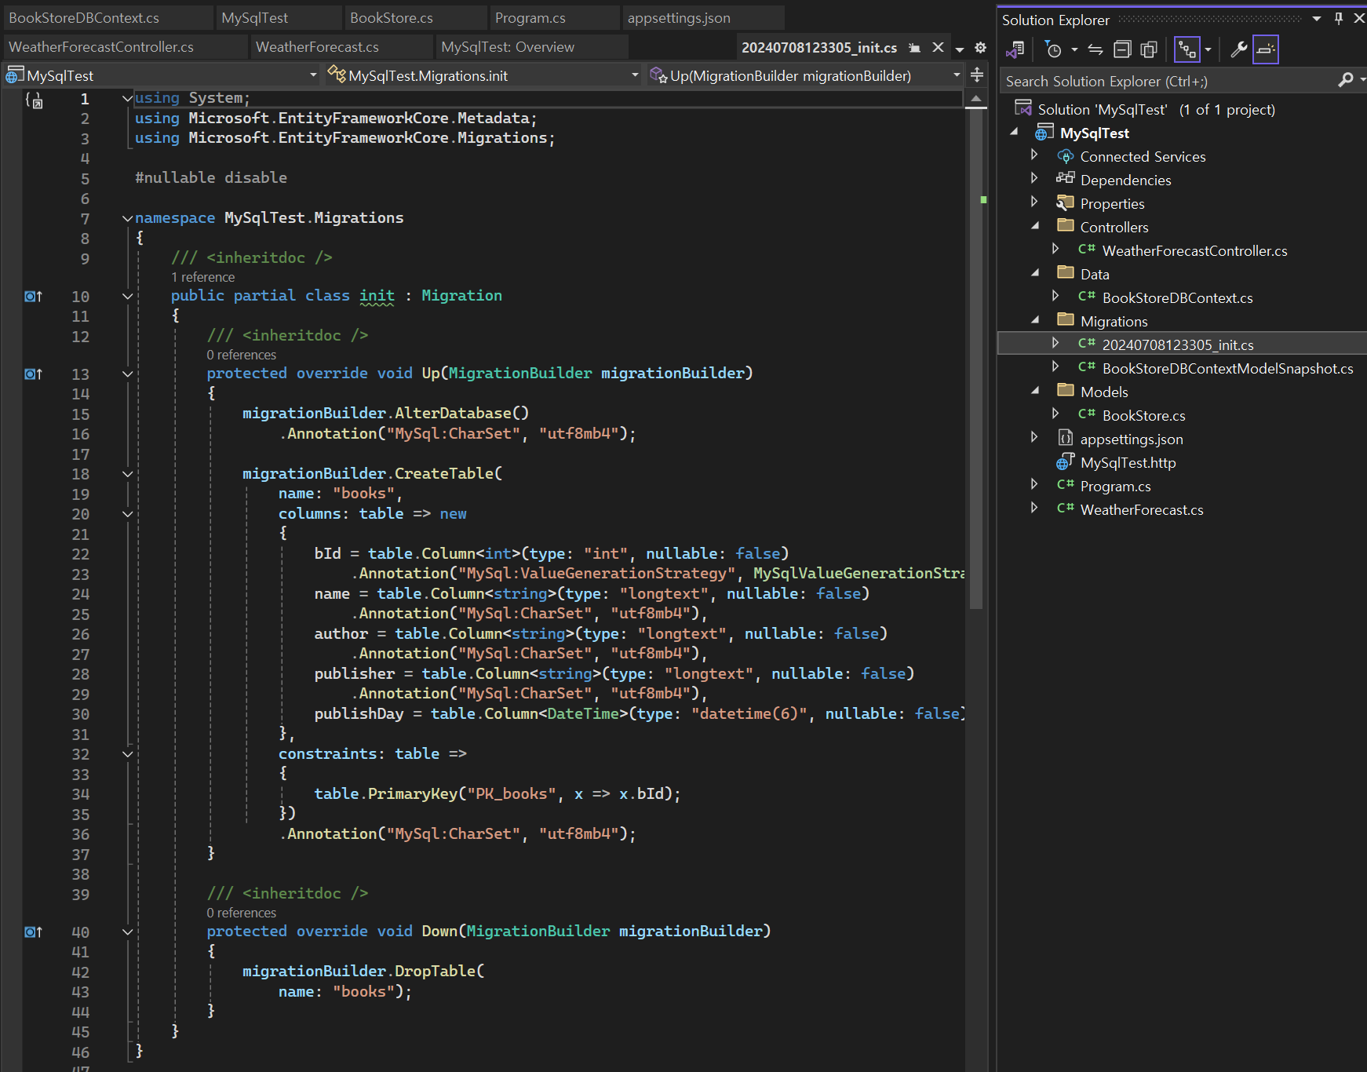Collapse the class init block at line 10
The image size is (1367, 1072).
pos(127,296)
